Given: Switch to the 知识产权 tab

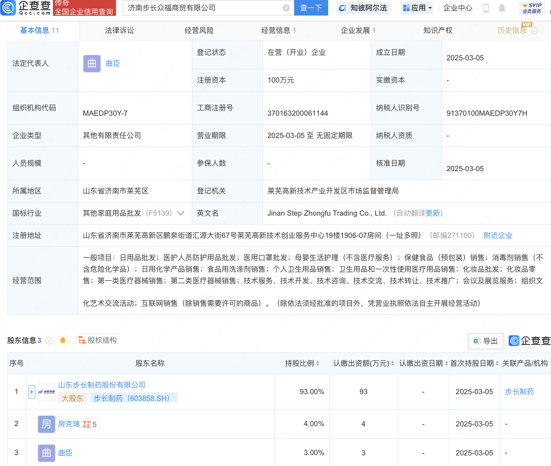Looking at the screenshot, I should pyautogui.click(x=438, y=30).
